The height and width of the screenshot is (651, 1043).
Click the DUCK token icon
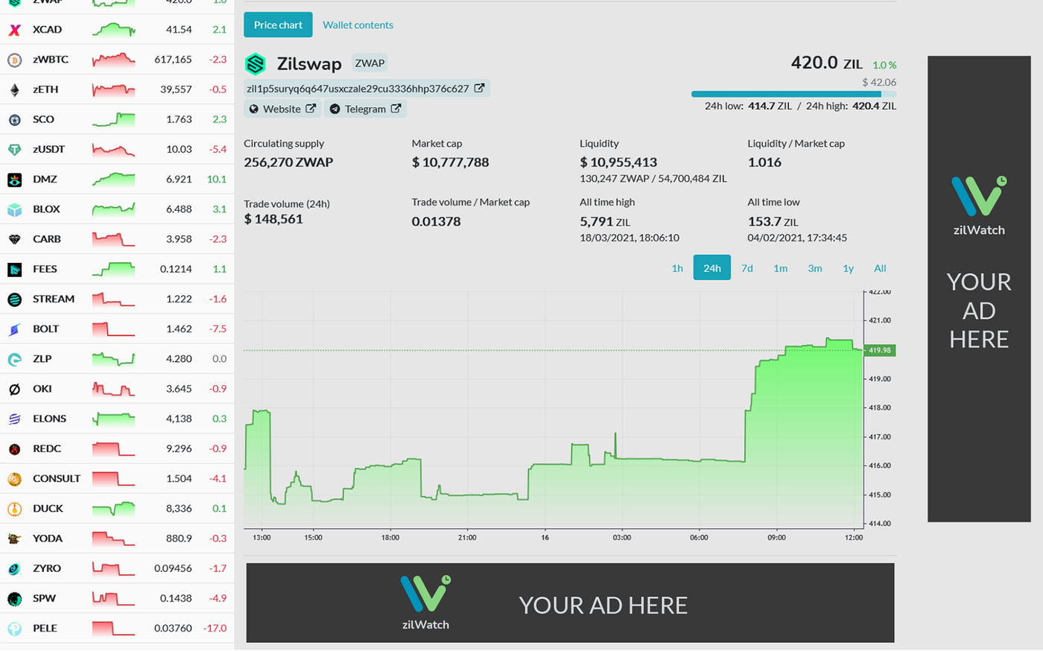click(x=14, y=509)
